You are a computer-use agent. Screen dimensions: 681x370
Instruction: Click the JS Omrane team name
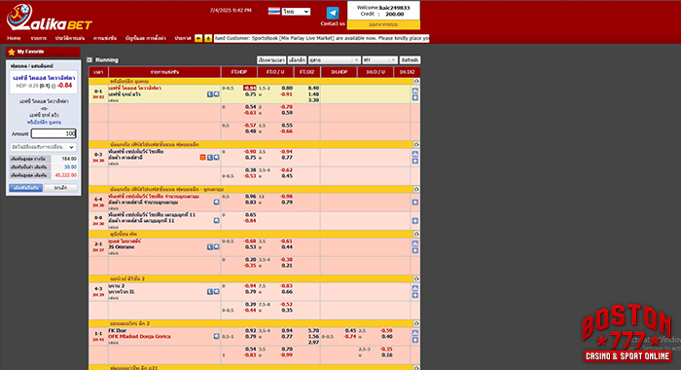[x=122, y=247]
